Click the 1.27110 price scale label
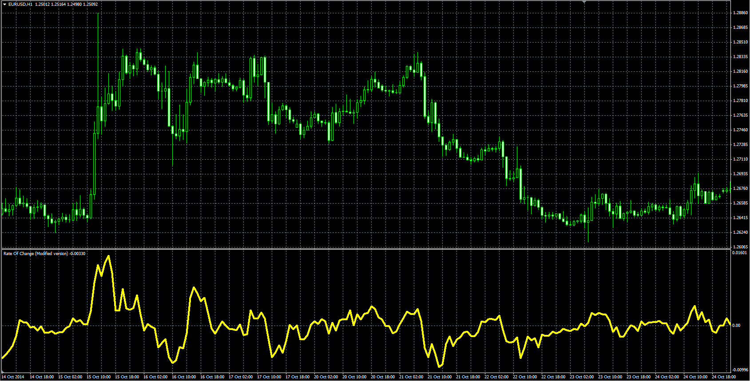750x381 pixels. point(741,159)
